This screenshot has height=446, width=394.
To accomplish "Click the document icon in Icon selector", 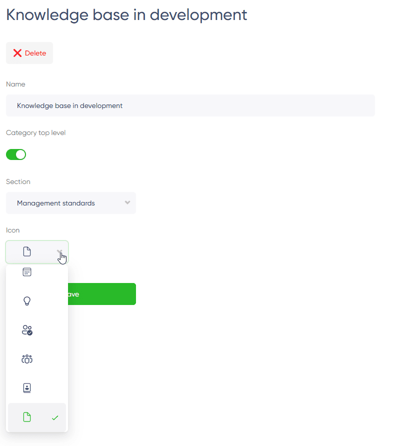I will (27, 251).
